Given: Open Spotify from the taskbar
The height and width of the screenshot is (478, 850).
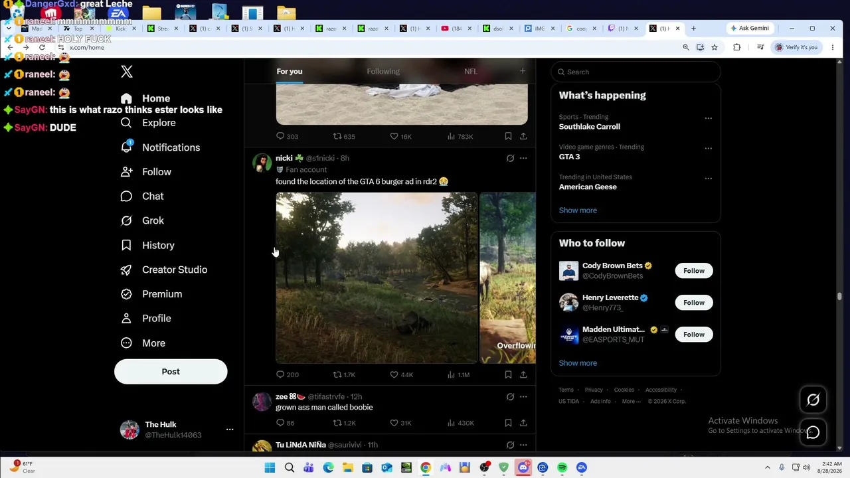Looking at the screenshot, I should [562, 467].
